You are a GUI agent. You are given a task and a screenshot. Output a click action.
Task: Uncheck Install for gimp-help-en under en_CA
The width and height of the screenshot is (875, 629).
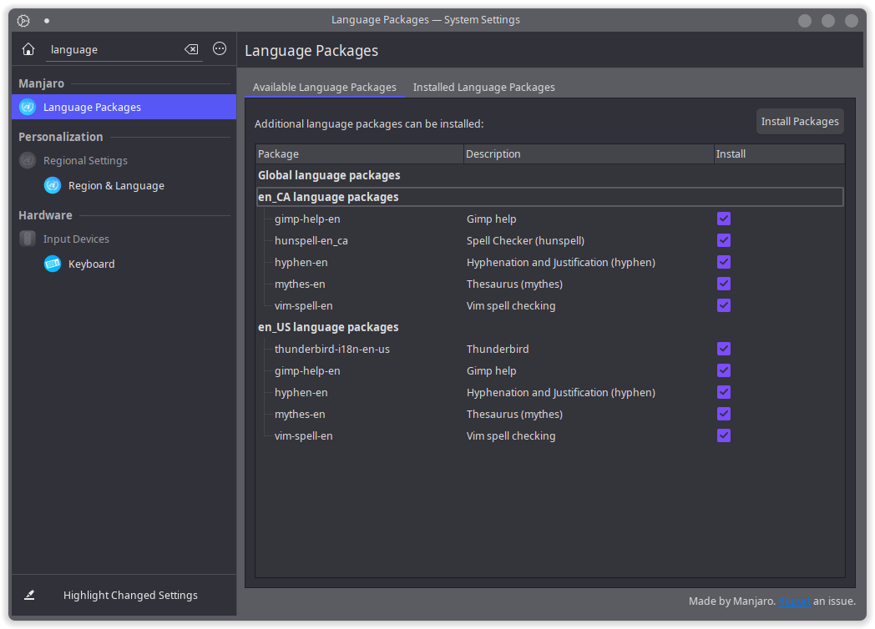click(x=723, y=219)
